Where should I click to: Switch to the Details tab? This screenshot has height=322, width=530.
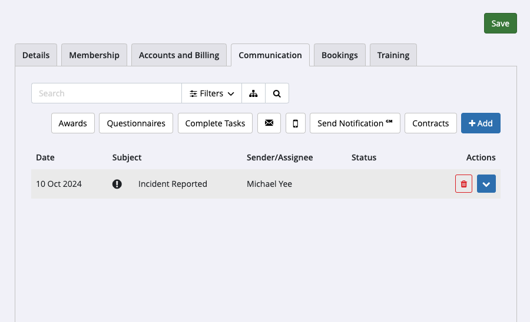click(x=36, y=55)
